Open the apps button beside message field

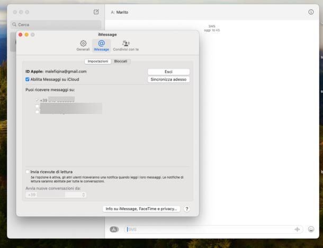point(114,229)
